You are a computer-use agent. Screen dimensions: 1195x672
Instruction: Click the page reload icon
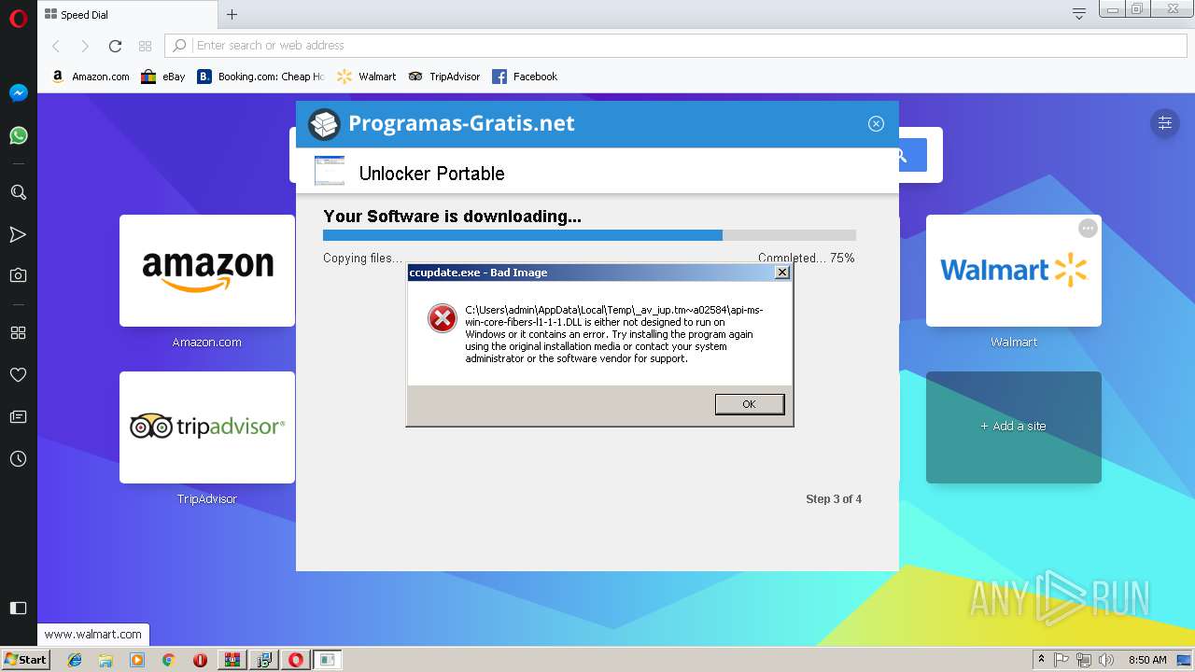point(115,45)
